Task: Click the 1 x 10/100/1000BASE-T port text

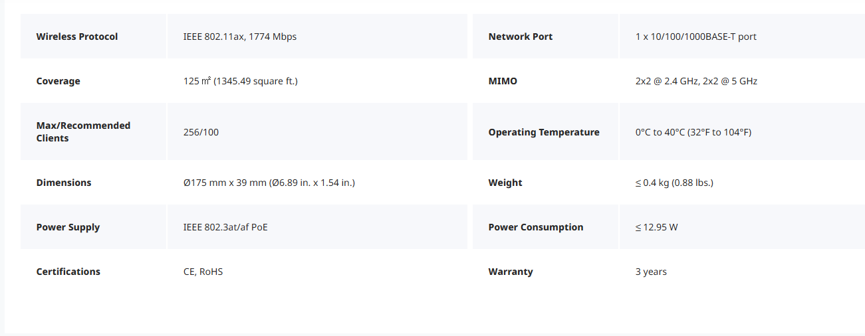Action: (696, 37)
